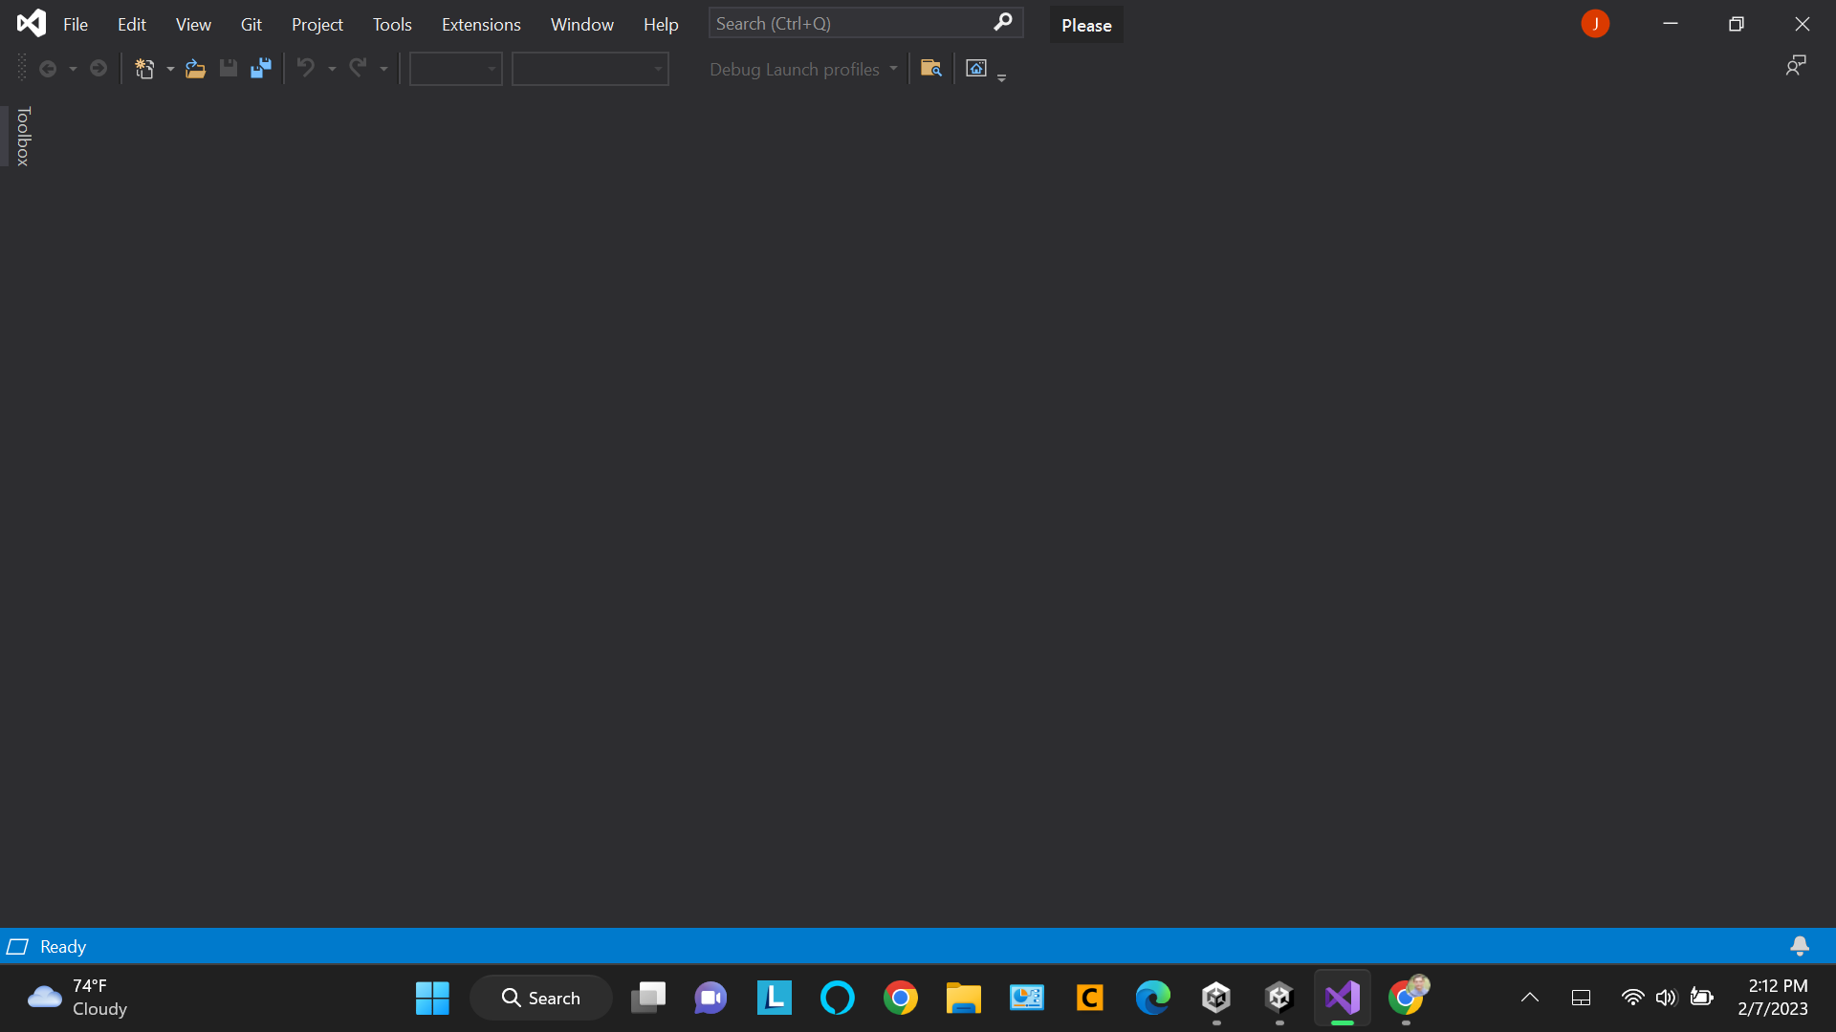Save the current file with the Save icon
Screen dimensions: 1836x1032
228,68
